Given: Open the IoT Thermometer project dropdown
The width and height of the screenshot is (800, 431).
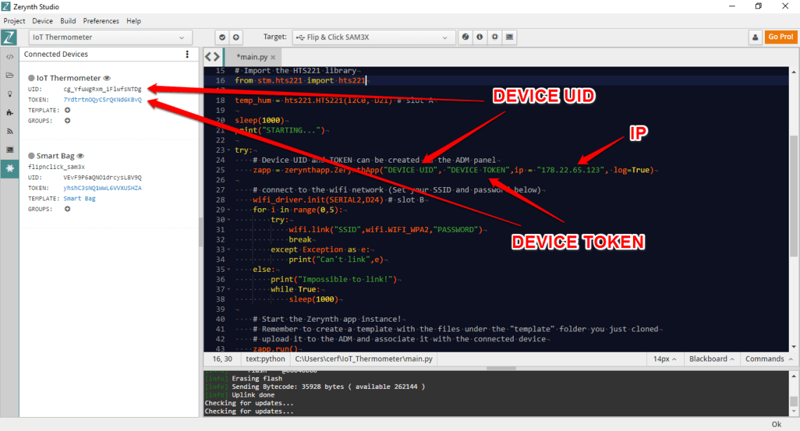Looking at the screenshot, I should 109,37.
